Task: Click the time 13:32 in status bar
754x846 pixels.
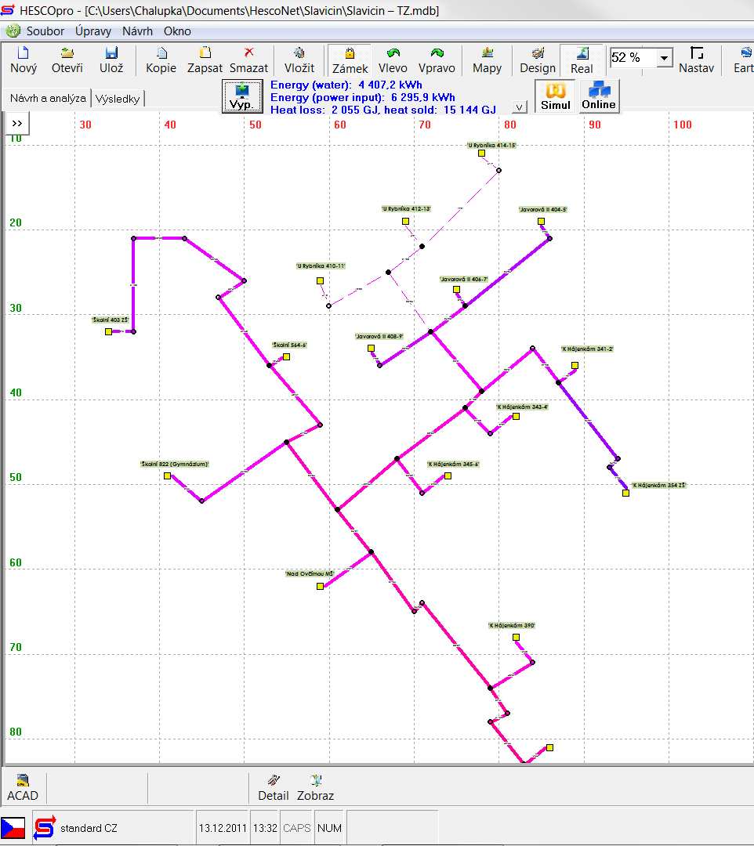Action: pos(265,828)
